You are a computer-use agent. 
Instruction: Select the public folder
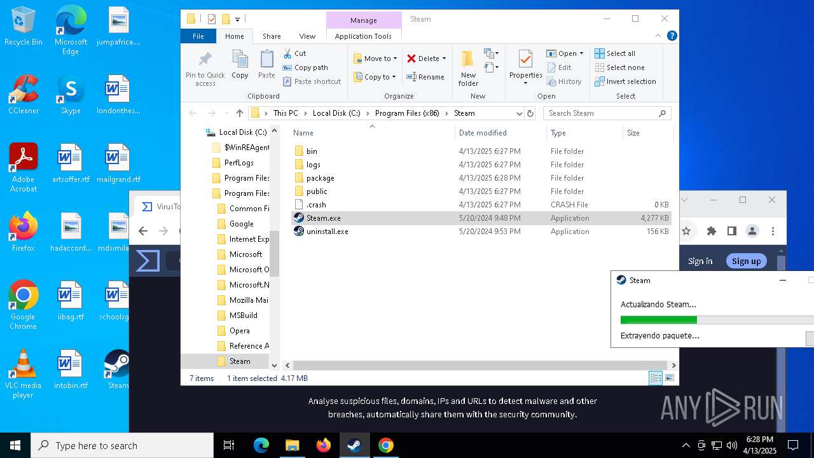point(482,191)
